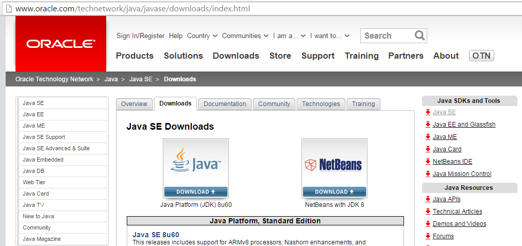
Task: Open Web Tier sidebar item
Action: click(x=62, y=182)
